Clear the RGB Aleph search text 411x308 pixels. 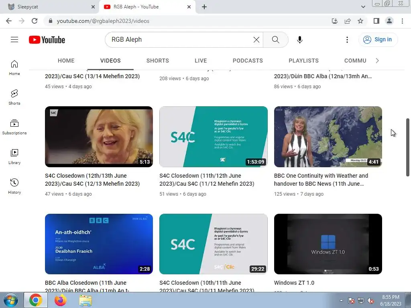click(x=256, y=40)
